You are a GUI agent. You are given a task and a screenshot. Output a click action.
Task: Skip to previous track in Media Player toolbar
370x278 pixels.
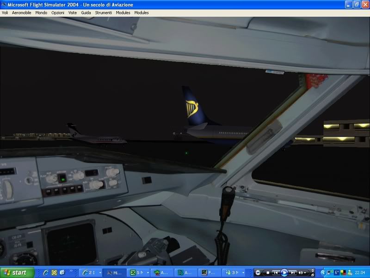(275, 273)
